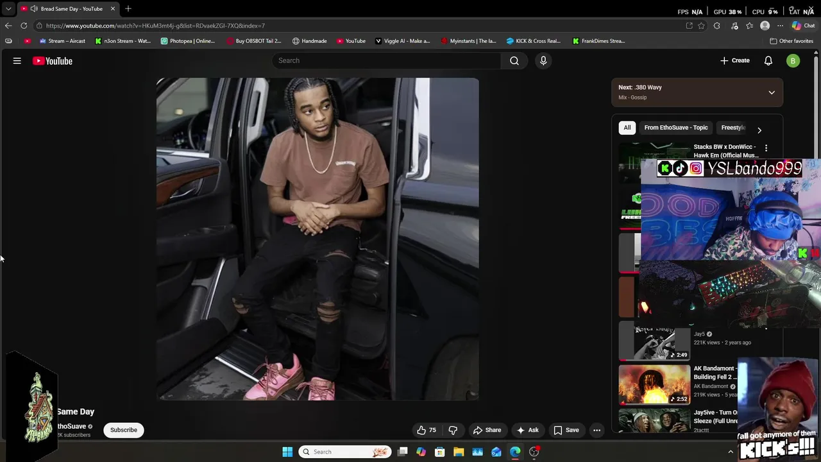Open the account avatar labeled B
Screen dimensions: 821x462
(x=793, y=61)
